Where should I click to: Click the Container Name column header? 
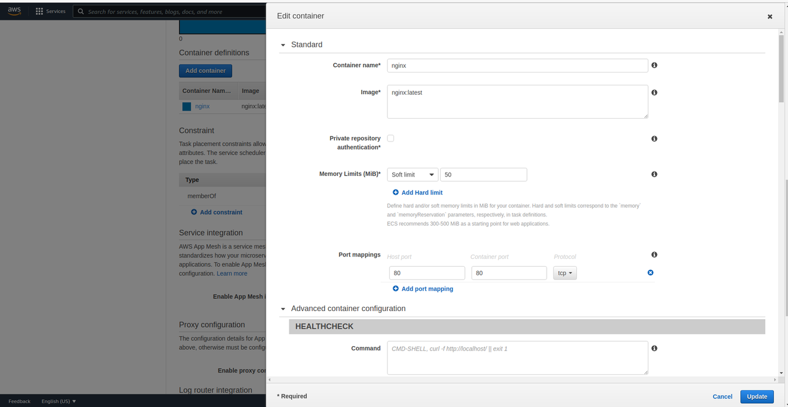(x=207, y=91)
